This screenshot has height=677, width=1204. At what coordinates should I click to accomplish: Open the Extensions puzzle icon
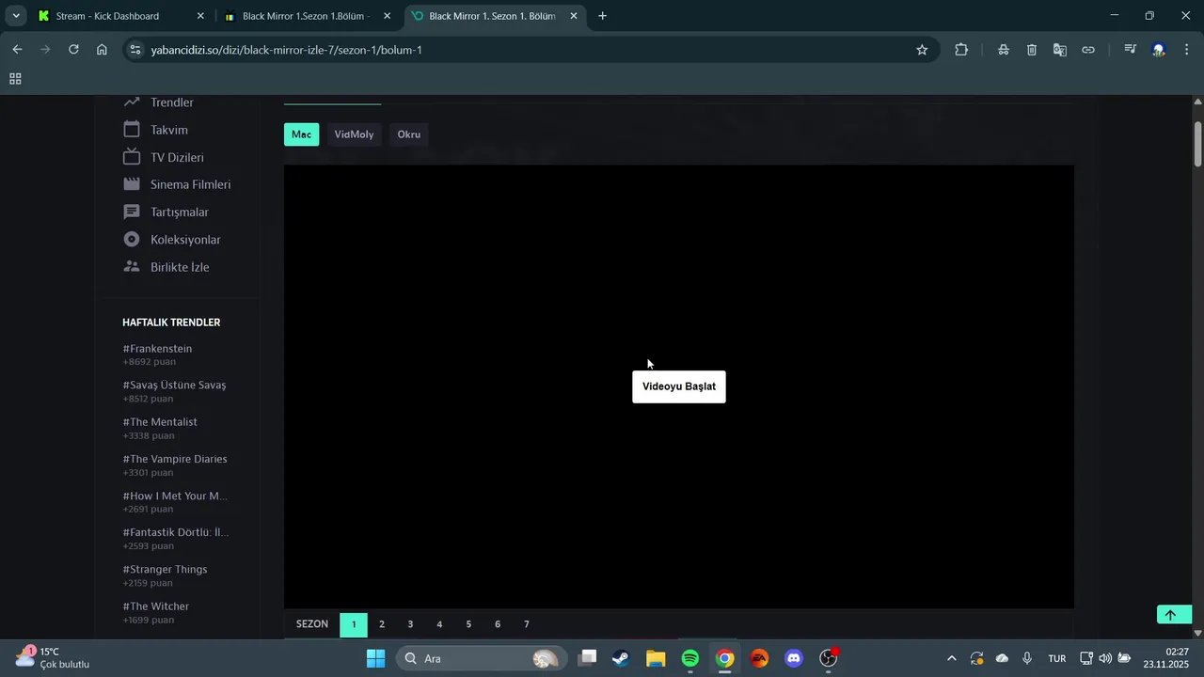tap(961, 50)
